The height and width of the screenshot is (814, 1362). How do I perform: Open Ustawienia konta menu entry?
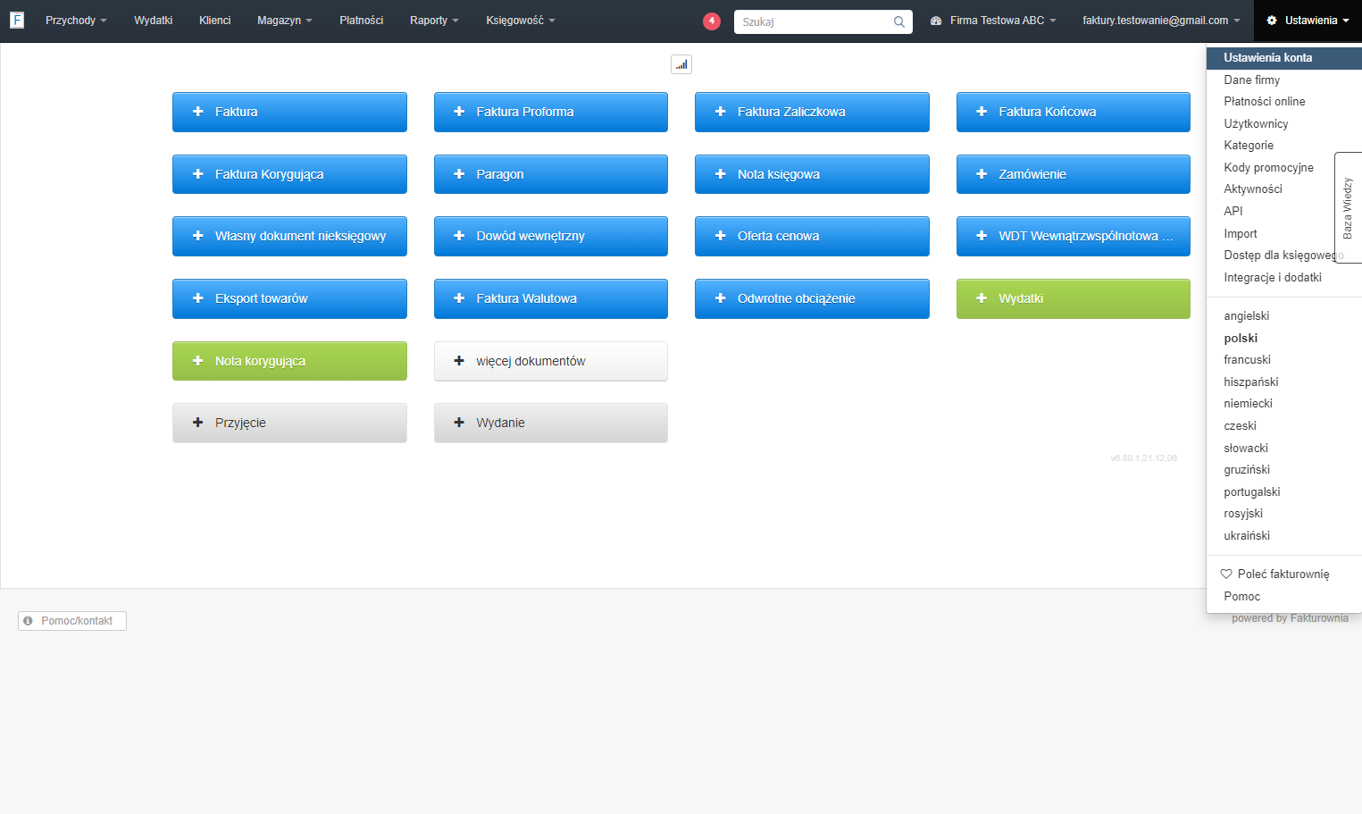click(1283, 57)
